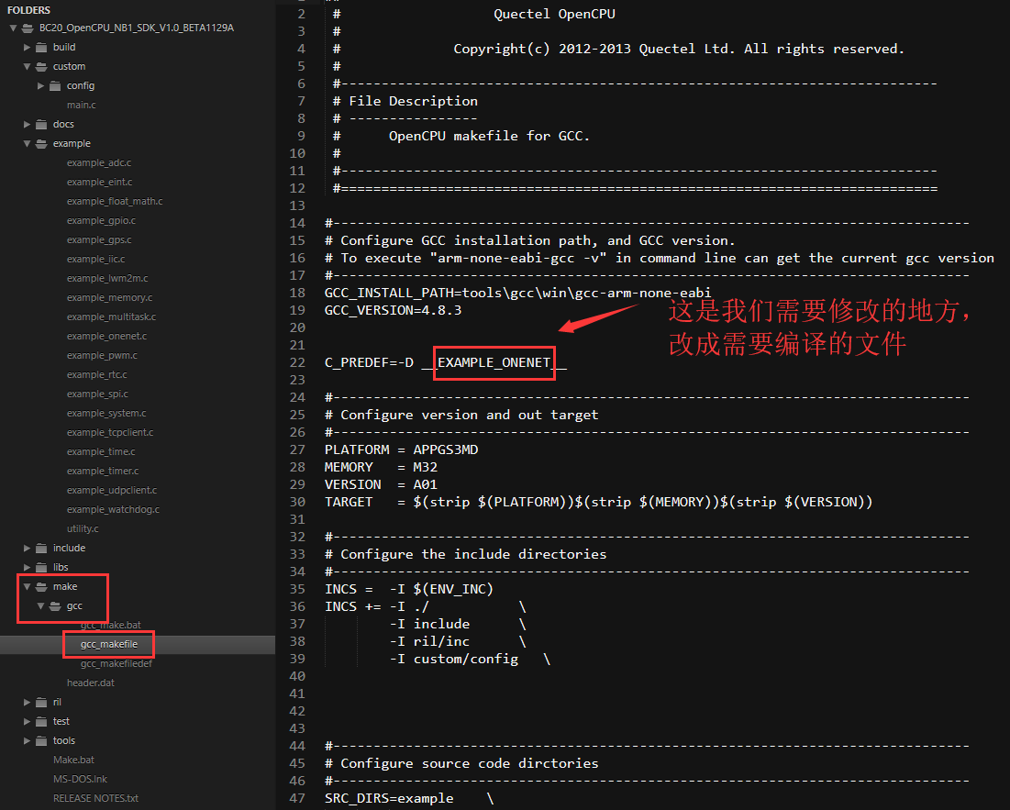Click the ril folder icon
Screen dimensions: 1010x810
click(41, 702)
